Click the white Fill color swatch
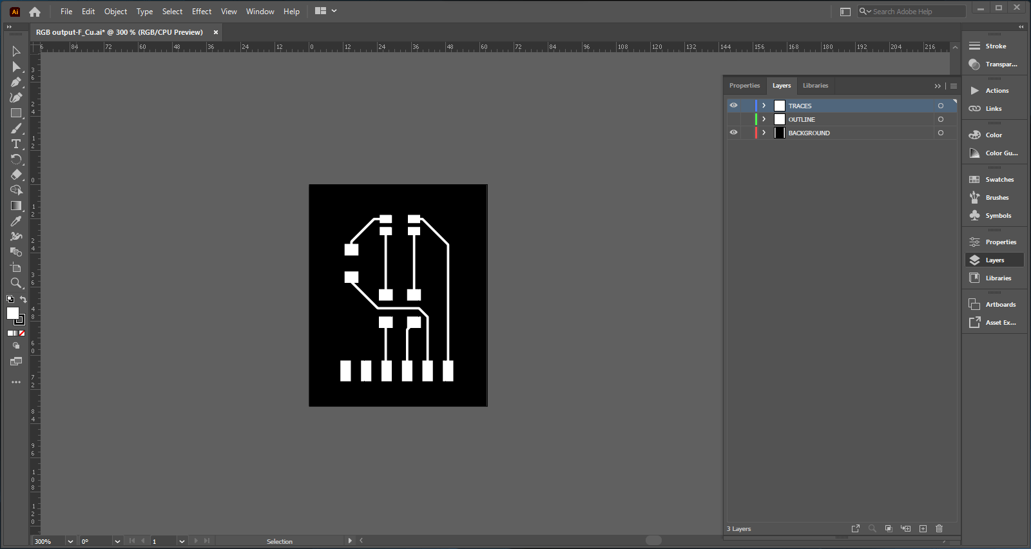The image size is (1031, 549). click(x=12, y=313)
